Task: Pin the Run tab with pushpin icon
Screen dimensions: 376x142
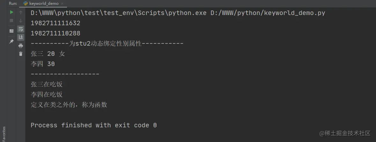Action: [11, 41]
